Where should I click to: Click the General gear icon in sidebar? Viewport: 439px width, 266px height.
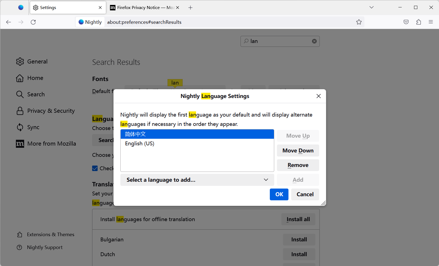pos(20,62)
